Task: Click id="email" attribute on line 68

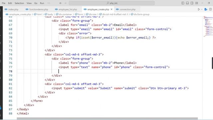Action: pyautogui.click(x=124, y=29)
